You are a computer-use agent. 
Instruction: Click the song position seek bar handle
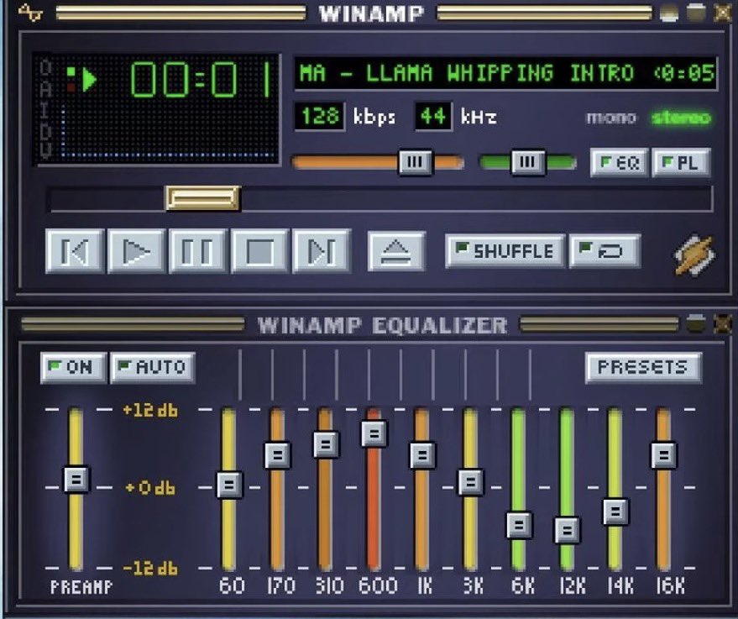click(x=203, y=197)
